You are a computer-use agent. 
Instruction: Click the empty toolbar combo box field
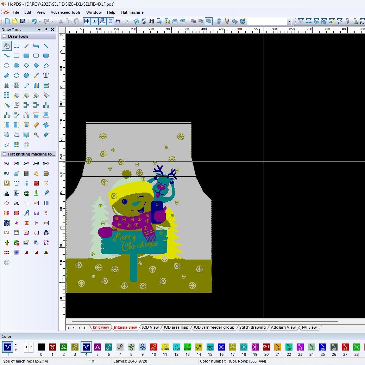tap(267, 22)
